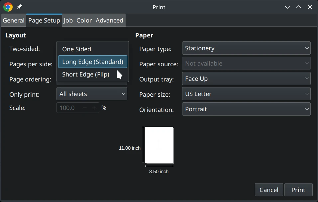Click the white page preview thumbnail
This screenshot has width=318, height=202.
(x=159, y=145)
